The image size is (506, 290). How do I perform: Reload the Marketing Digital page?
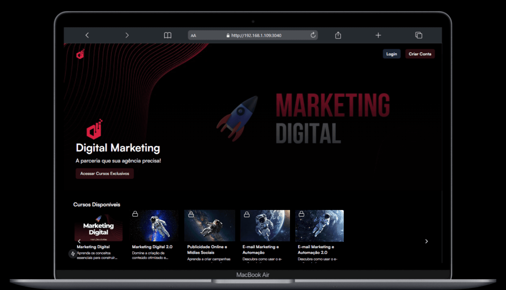point(313,35)
